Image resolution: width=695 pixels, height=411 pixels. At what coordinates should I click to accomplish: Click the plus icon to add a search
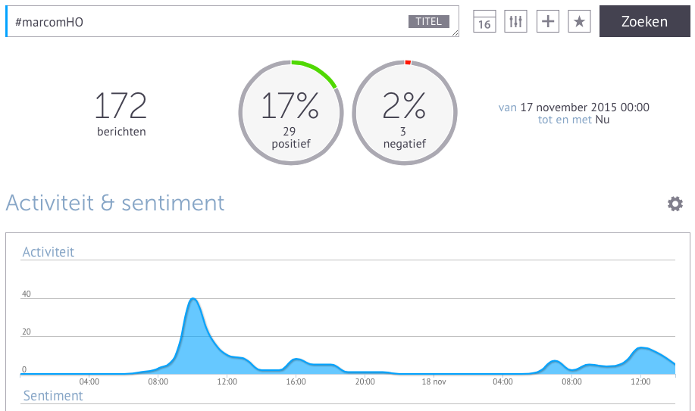[548, 21]
